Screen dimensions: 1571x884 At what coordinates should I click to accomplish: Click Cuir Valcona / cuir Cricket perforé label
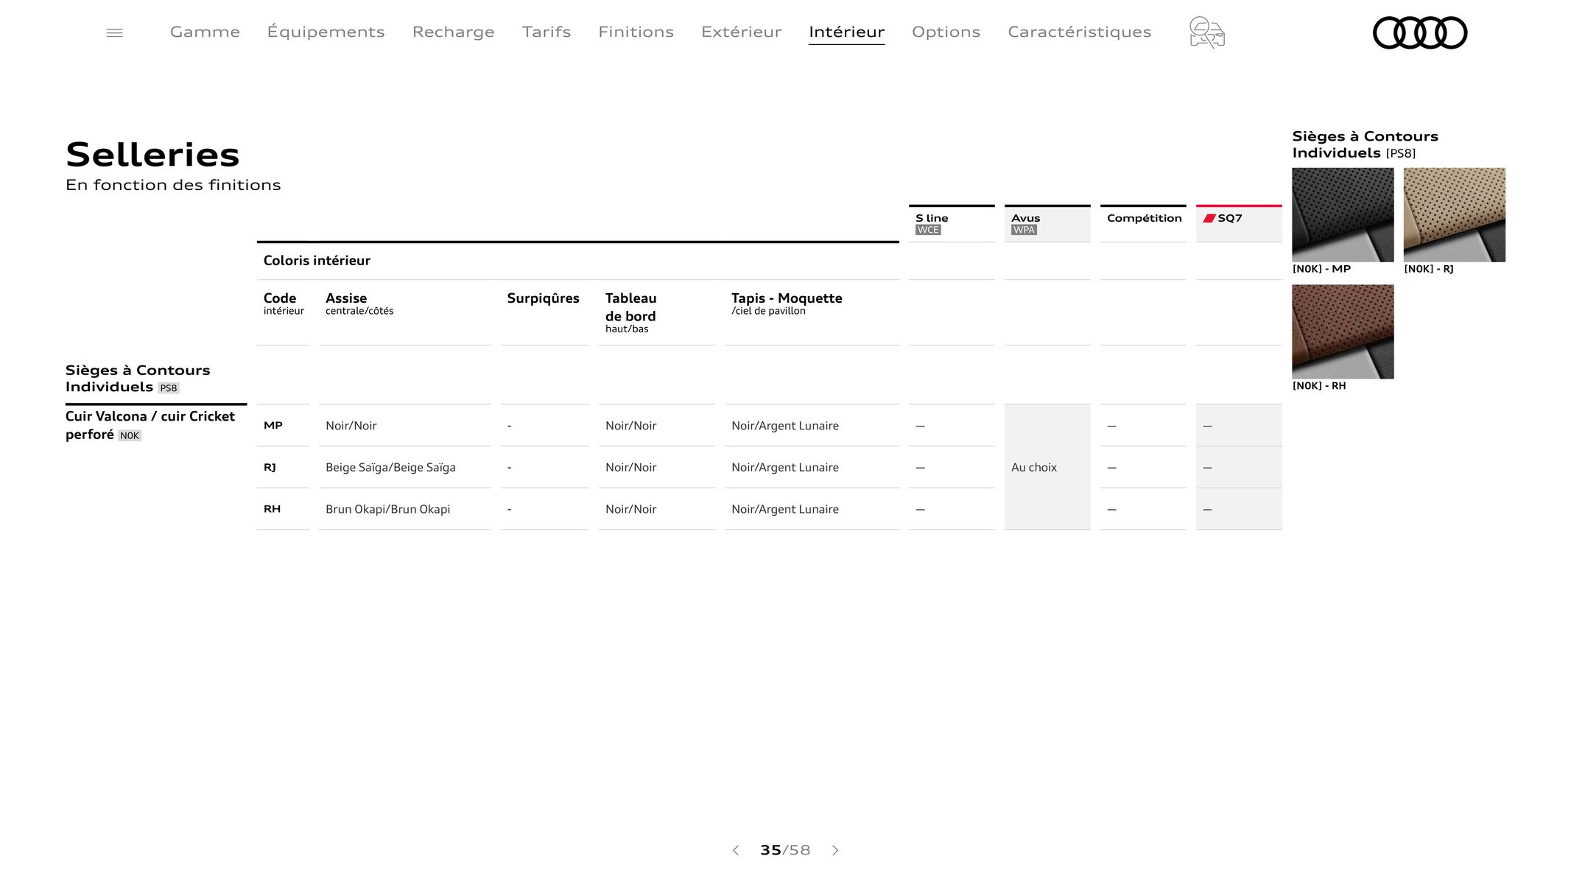[x=150, y=425]
